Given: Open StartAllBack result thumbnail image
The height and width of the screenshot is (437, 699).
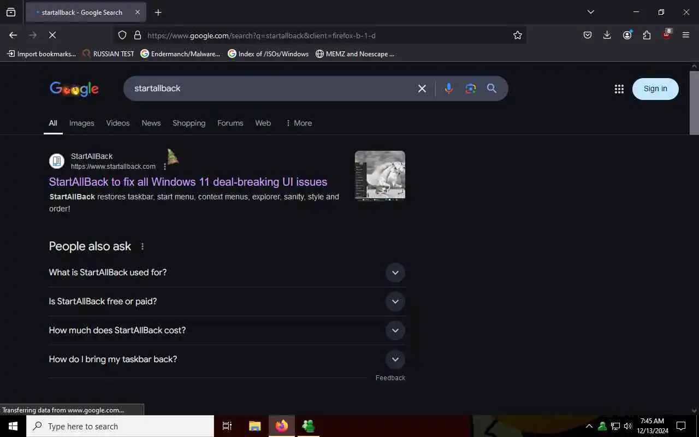Looking at the screenshot, I should 380,176.
